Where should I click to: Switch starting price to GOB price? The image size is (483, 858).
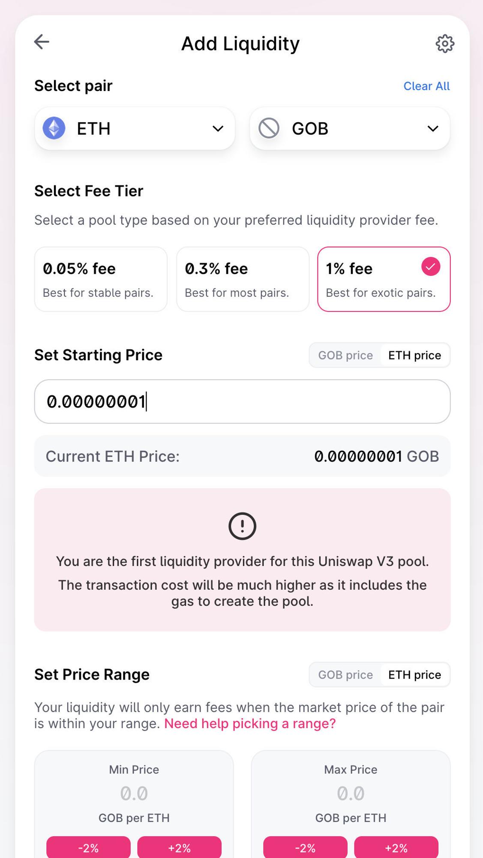click(345, 355)
